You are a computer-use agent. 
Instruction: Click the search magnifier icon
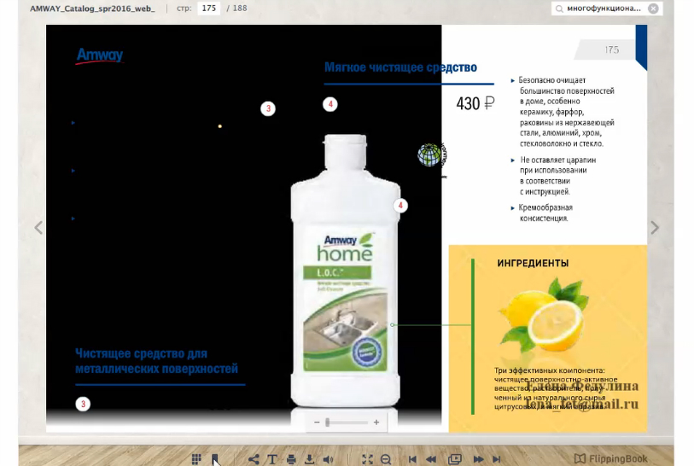tap(559, 9)
